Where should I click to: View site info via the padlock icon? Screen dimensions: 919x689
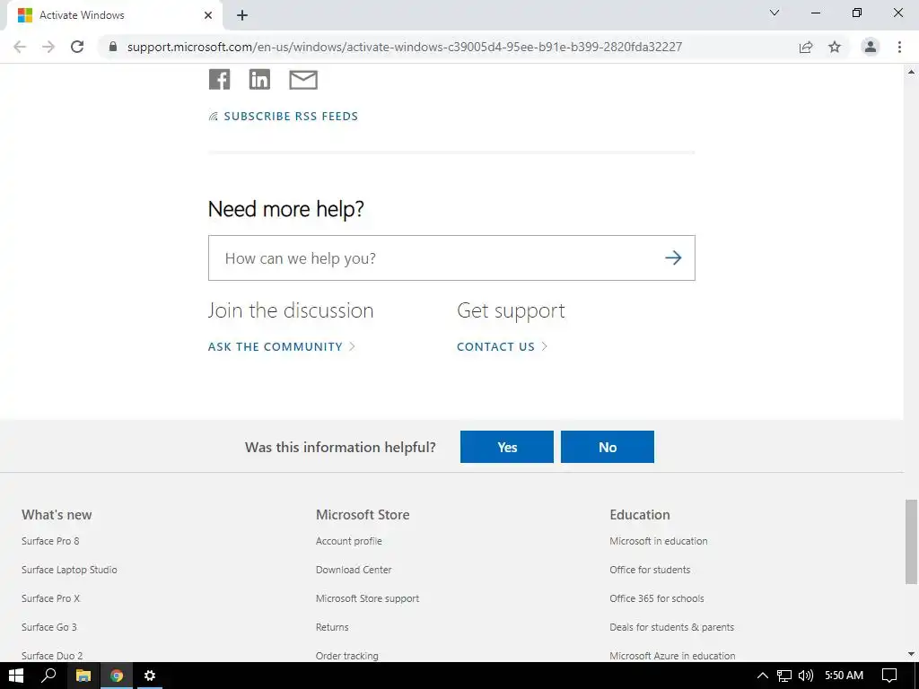pos(113,47)
